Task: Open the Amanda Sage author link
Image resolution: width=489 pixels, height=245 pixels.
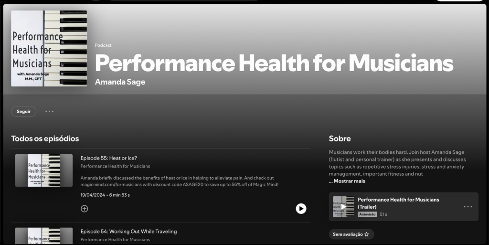Action: pyautogui.click(x=120, y=82)
